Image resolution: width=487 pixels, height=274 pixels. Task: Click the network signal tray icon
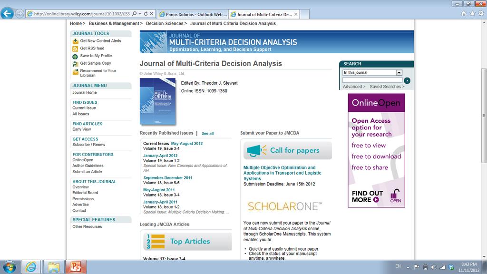click(442, 267)
